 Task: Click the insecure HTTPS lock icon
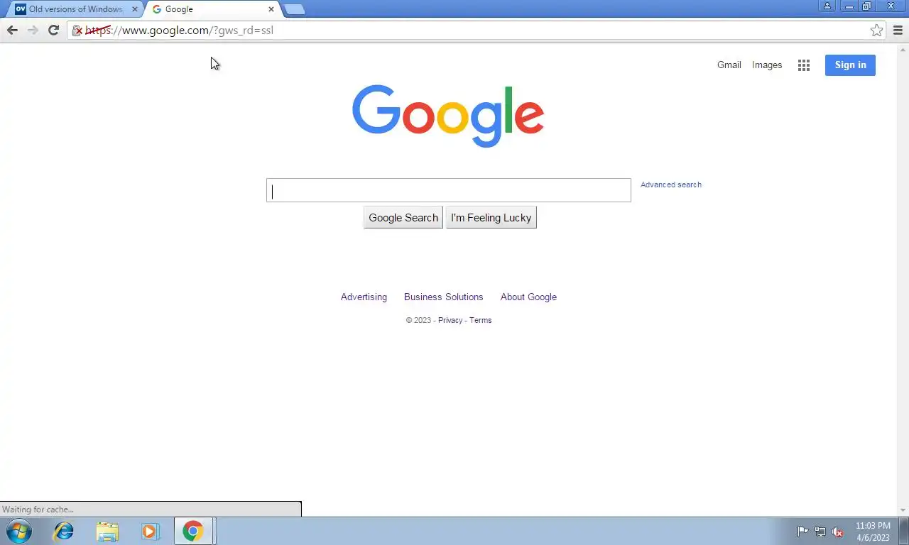click(x=77, y=31)
